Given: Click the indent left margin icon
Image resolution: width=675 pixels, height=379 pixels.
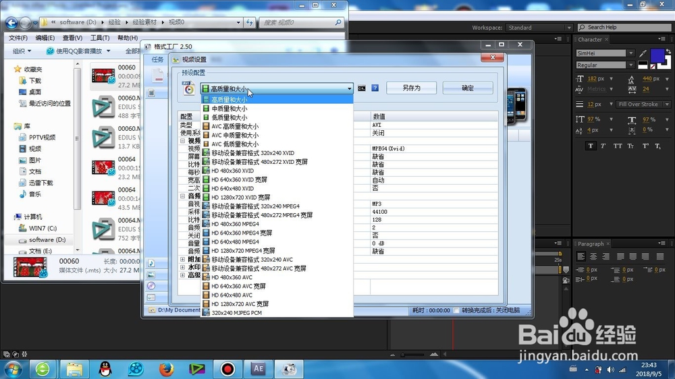Looking at the screenshot, I should (x=580, y=270).
